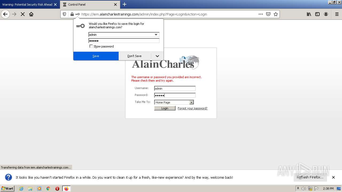Dismiss the refresh Firefox notification bar
The width and height of the screenshot is (342, 192).
(x=333, y=177)
